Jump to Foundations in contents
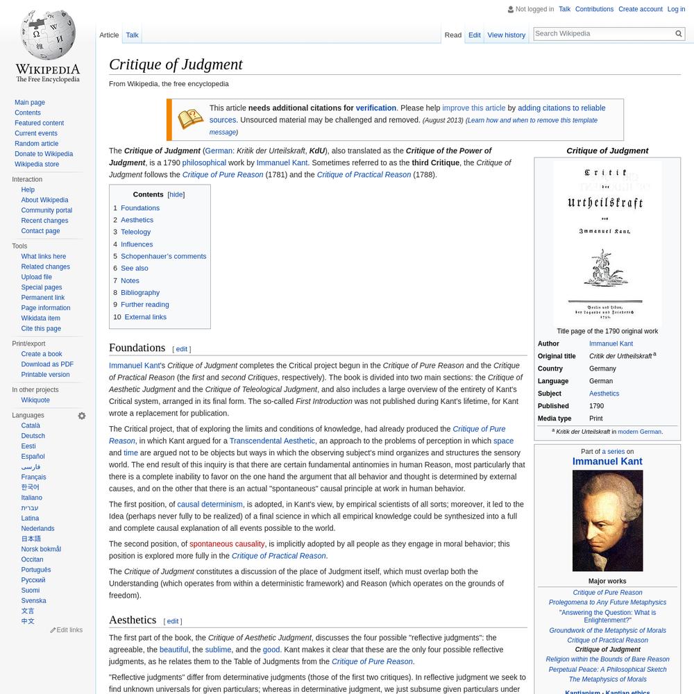694x694 pixels. coord(140,208)
